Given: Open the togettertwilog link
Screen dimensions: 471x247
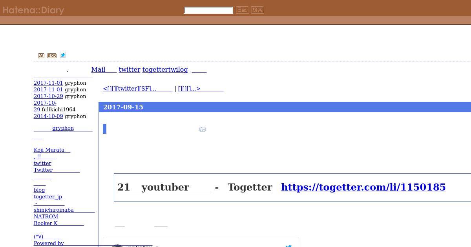Looking at the screenshot, I should 165,69.
